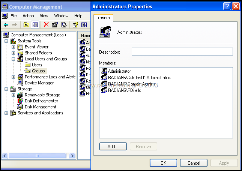Click the red Delete X toolbar icon
The height and width of the screenshot is (171, 242).
tap(46, 25)
